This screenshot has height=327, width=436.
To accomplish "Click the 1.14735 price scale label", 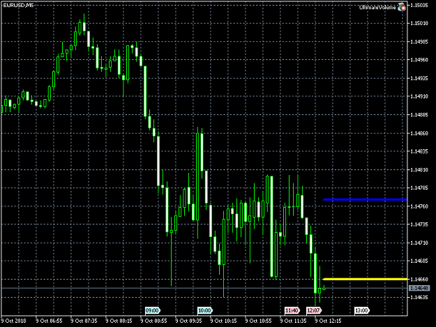I will 419,225.
